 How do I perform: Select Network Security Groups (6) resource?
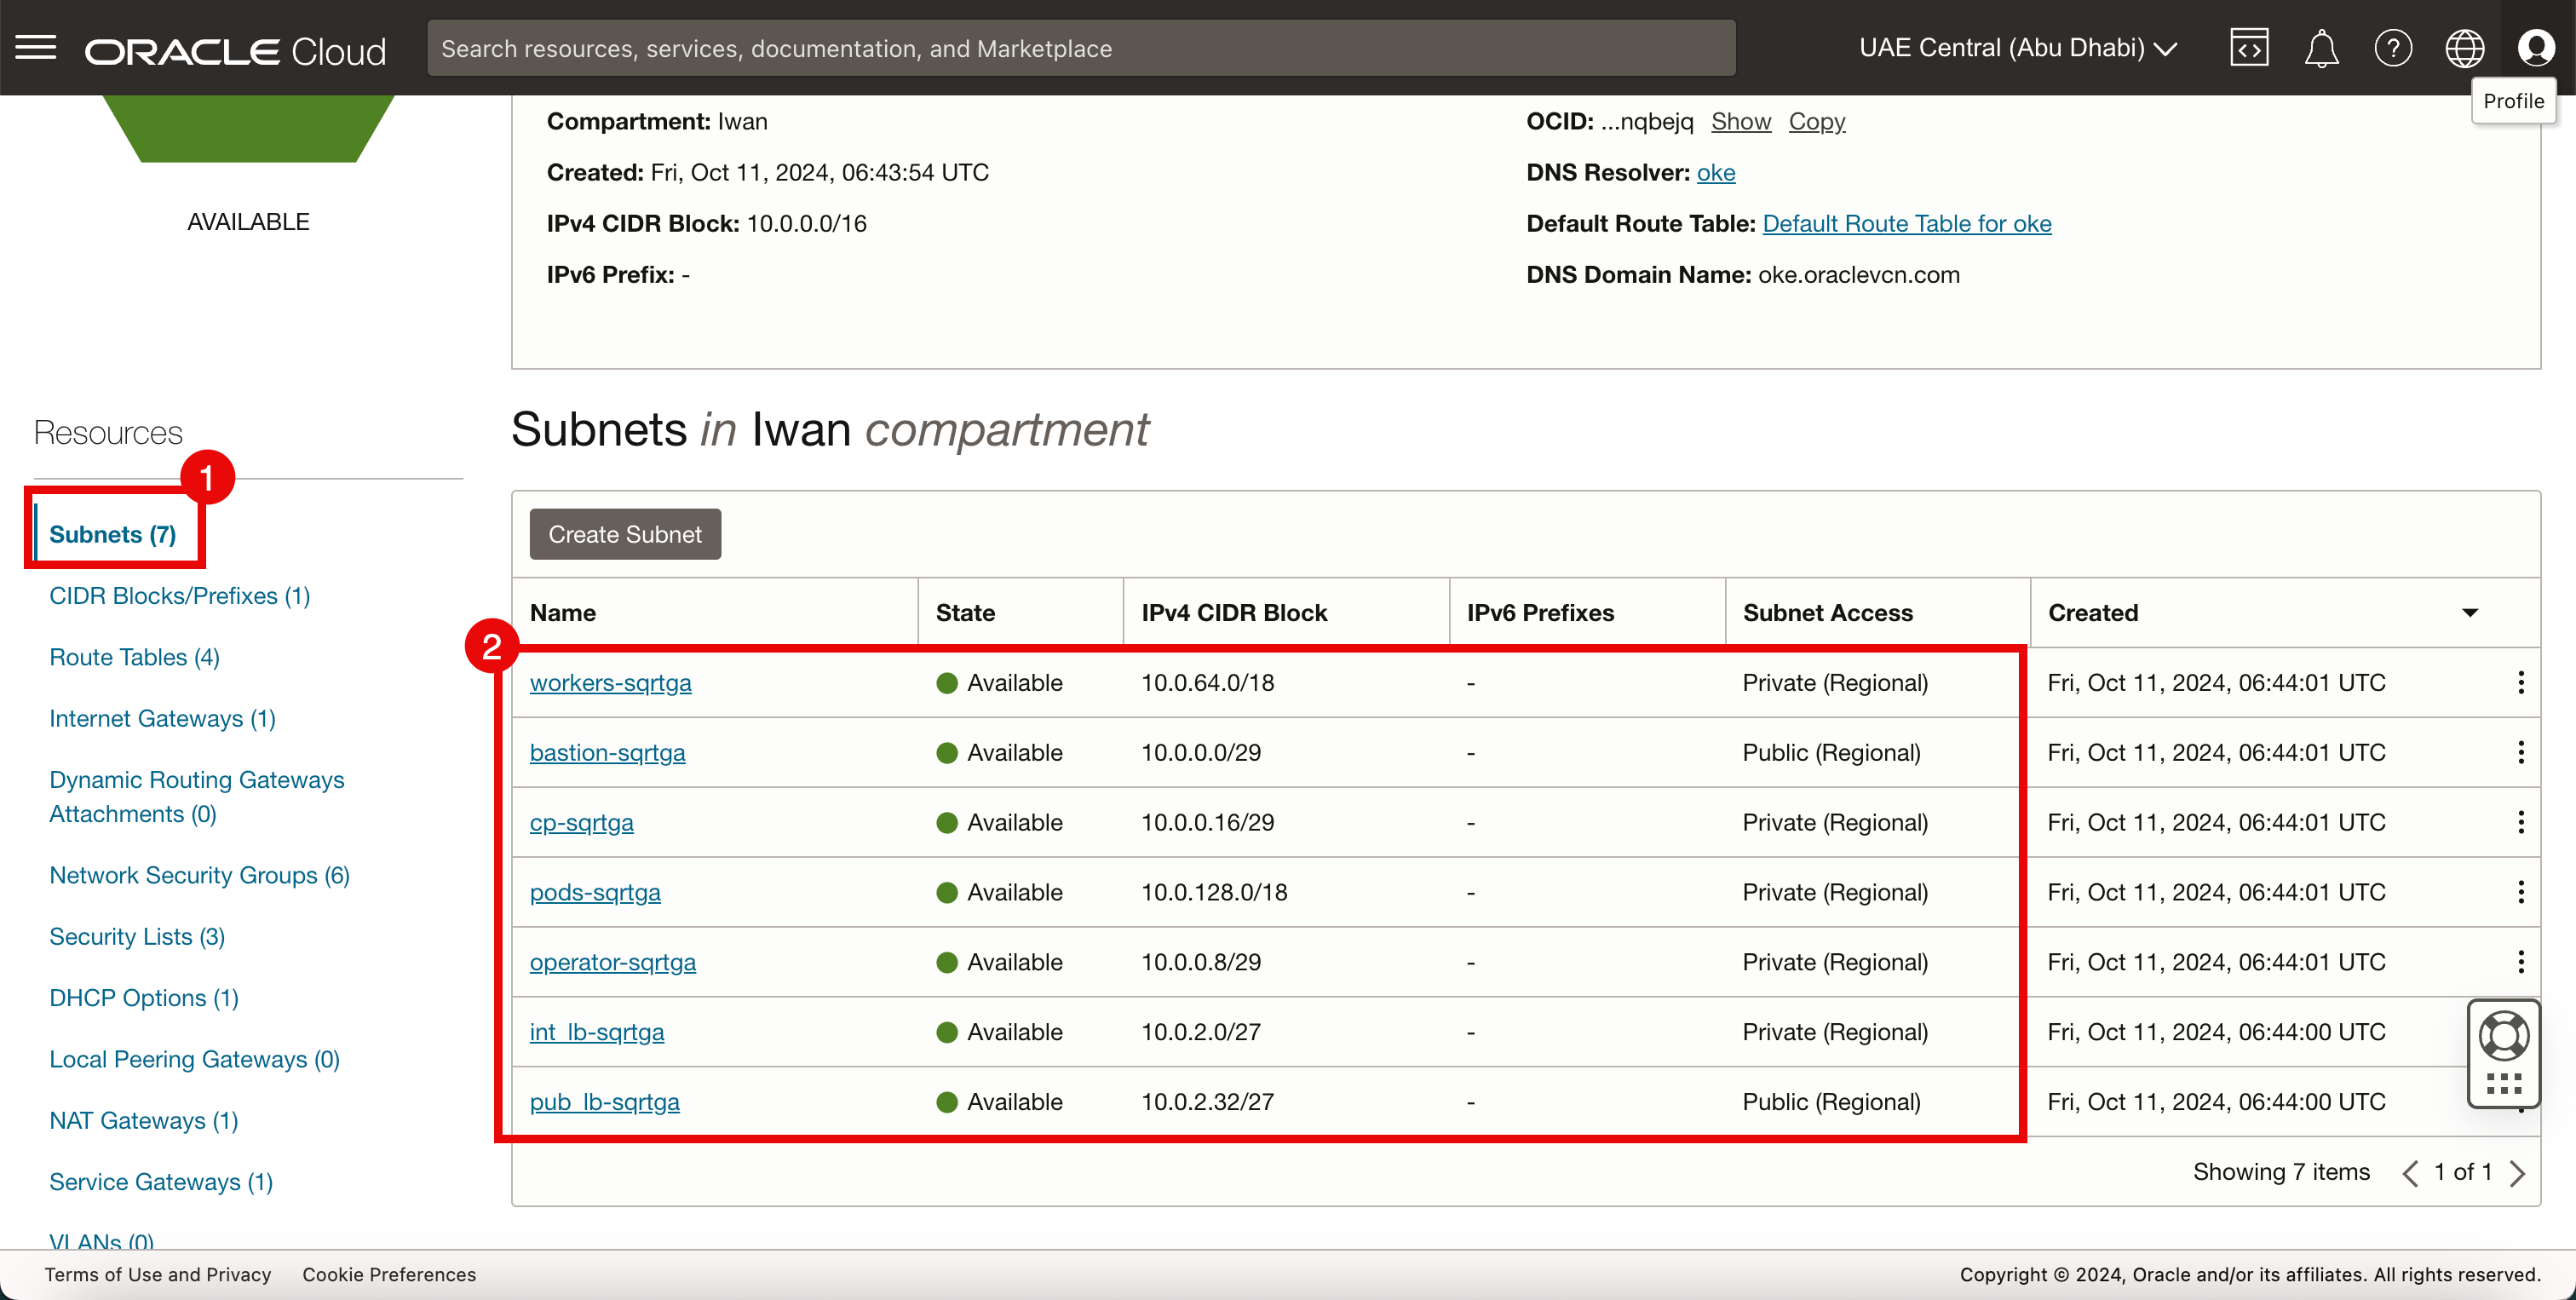199,875
